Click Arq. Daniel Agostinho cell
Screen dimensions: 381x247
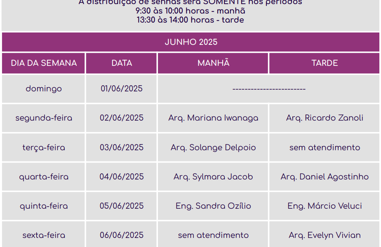[325, 177]
